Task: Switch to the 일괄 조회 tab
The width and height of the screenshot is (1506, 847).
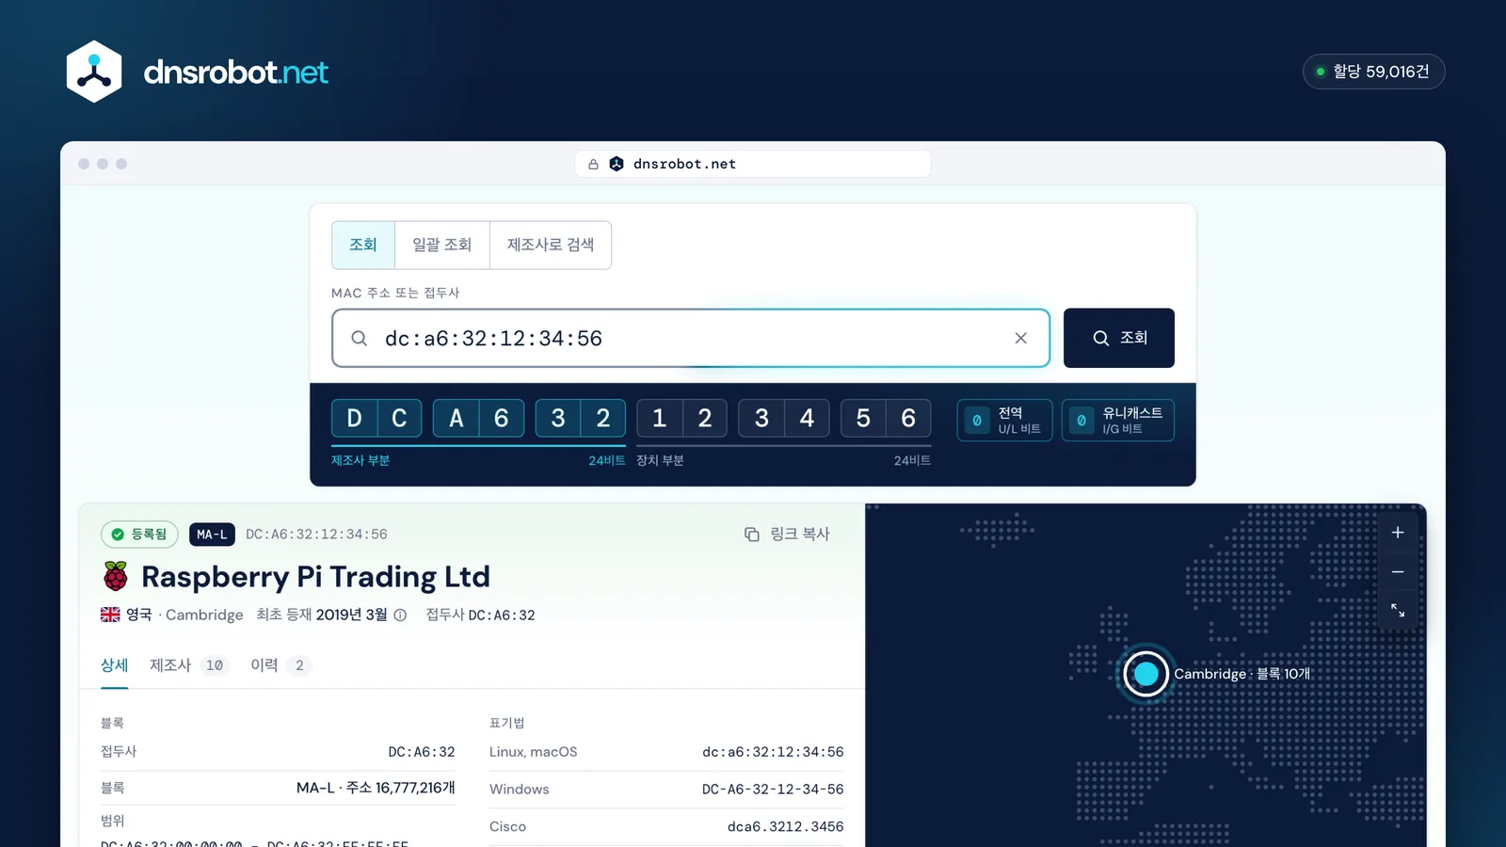Action: click(442, 245)
